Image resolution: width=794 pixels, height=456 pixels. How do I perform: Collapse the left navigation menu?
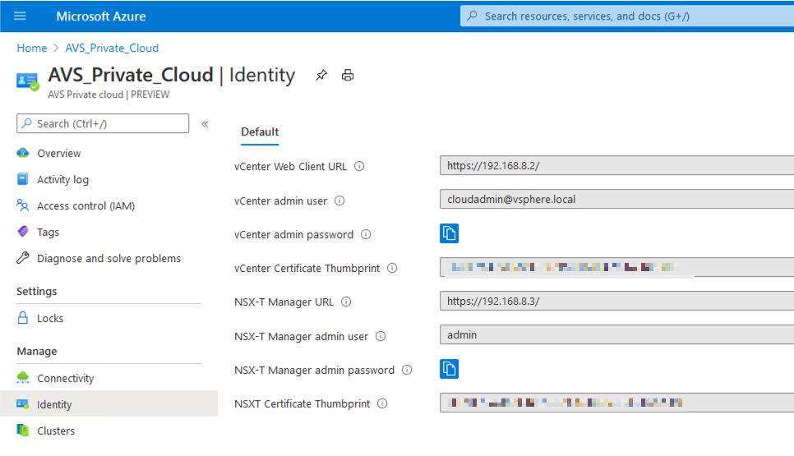point(205,124)
